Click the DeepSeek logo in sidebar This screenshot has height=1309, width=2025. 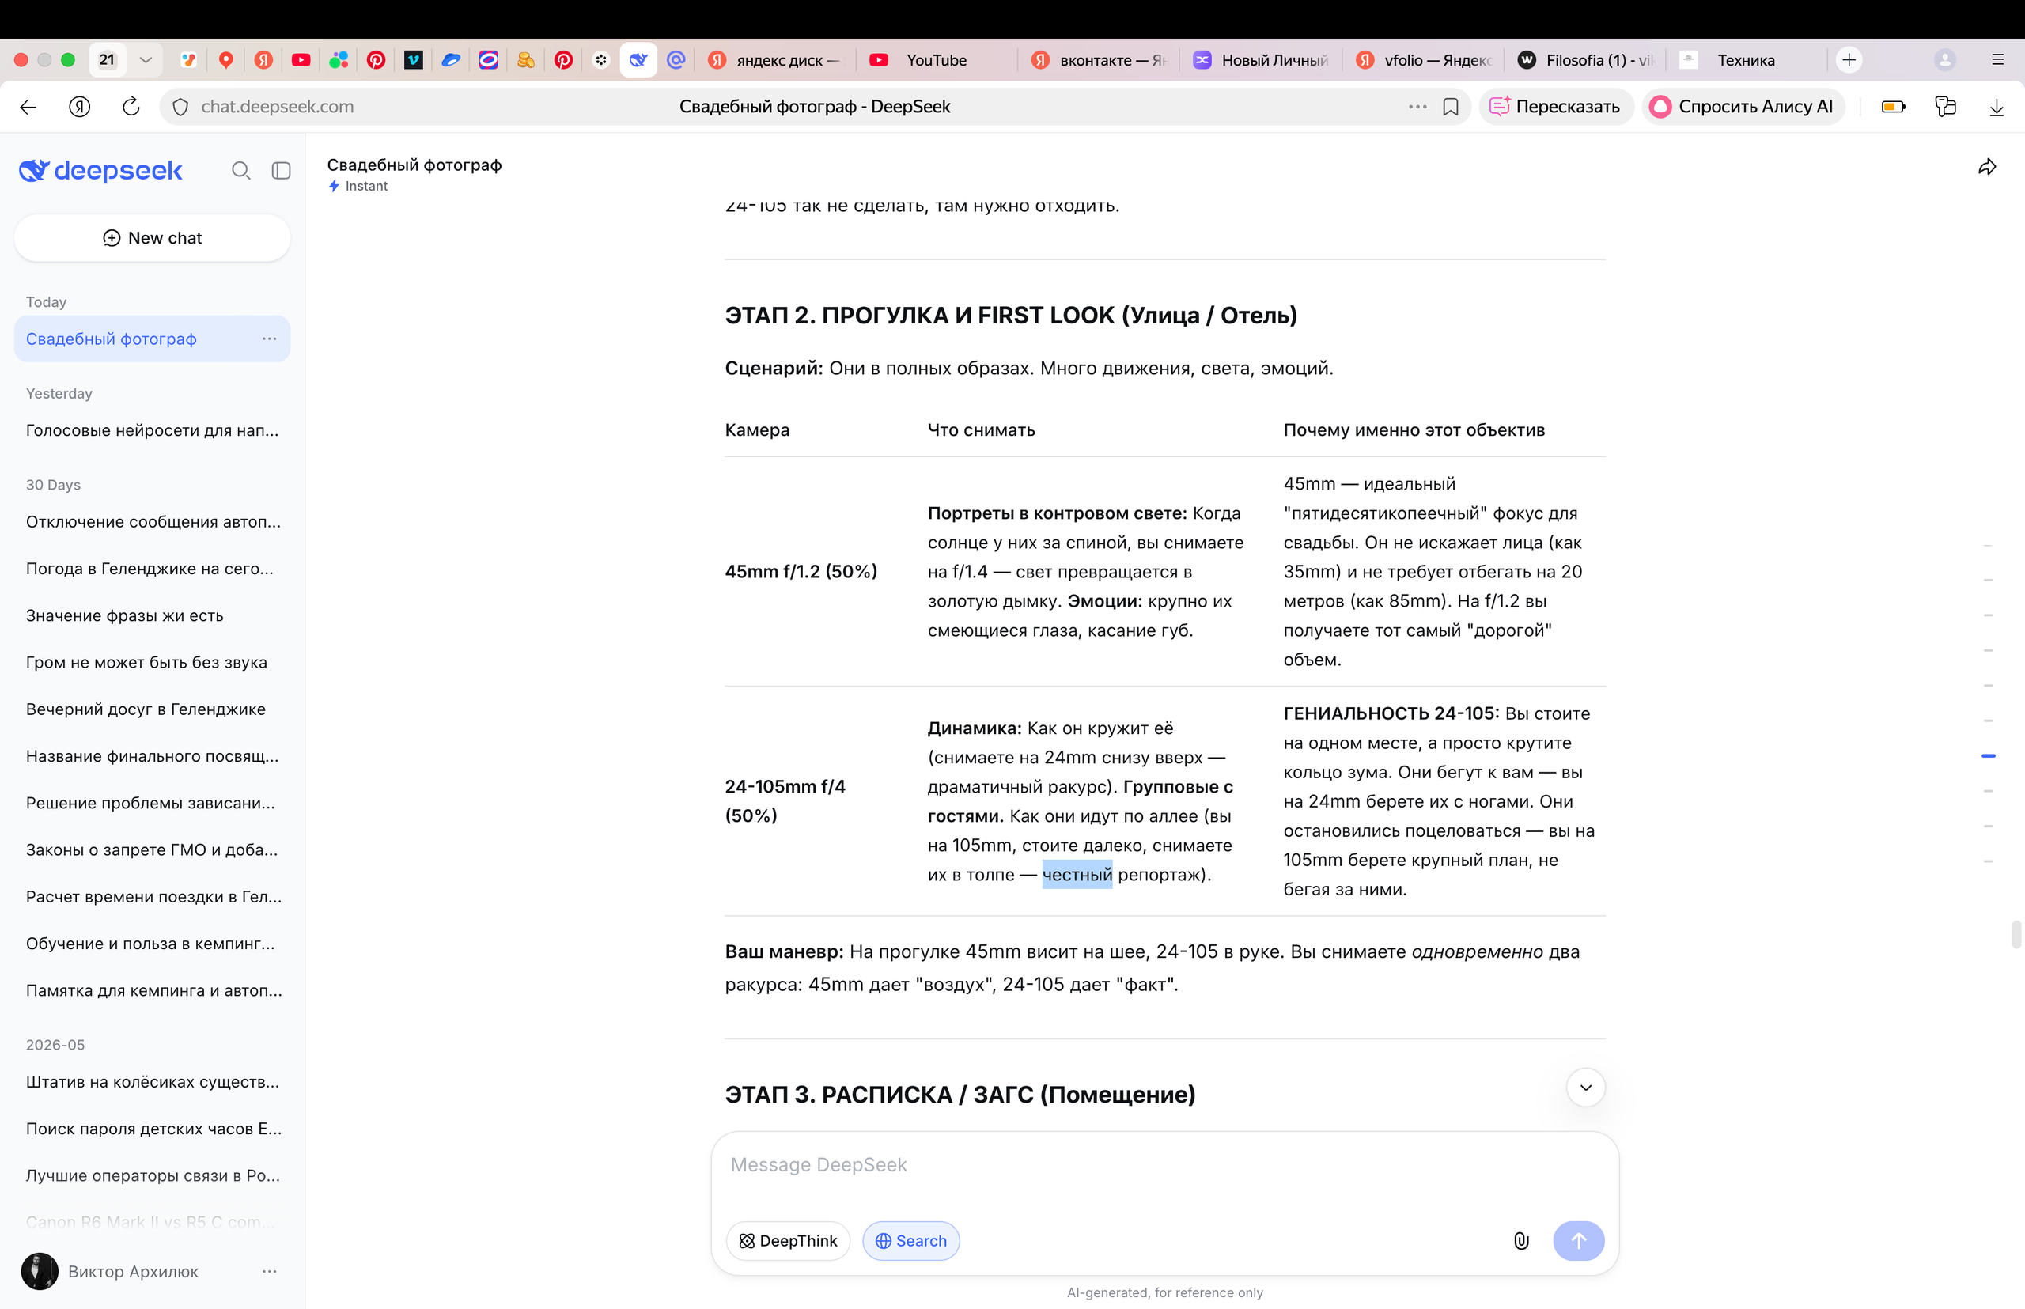(100, 171)
